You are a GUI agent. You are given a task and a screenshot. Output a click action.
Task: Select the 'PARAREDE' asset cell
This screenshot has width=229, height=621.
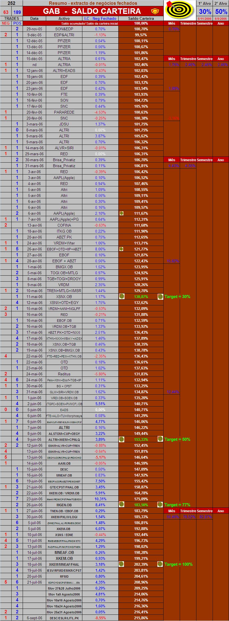(x=64, y=112)
